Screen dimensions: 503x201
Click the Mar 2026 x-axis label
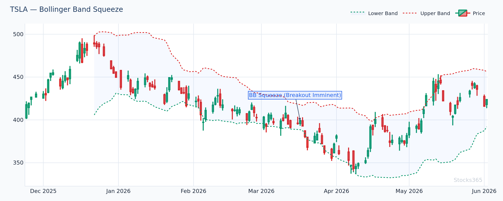click(x=261, y=191)
